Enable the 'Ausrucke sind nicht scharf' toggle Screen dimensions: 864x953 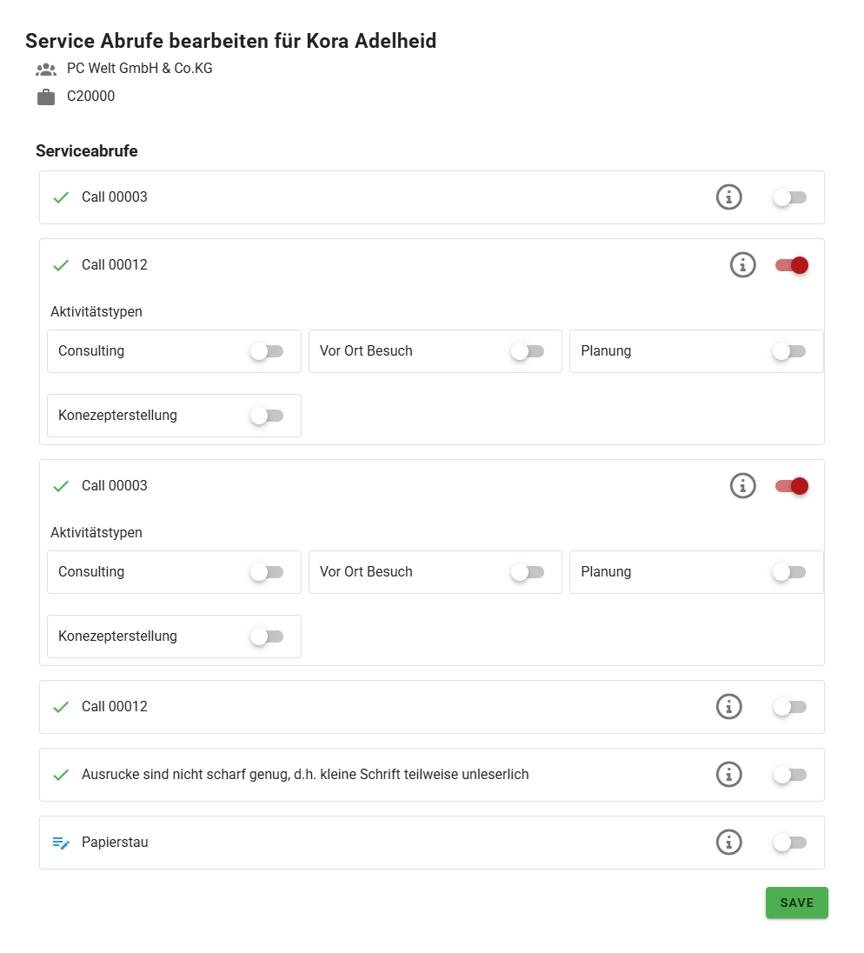pos(789,774)
